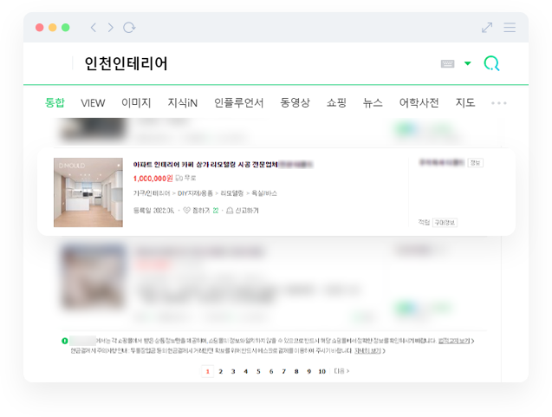The width and height of the screenshot is (552, 417).
Task: Go forward with the browser forward arrow
Action: pyautogui.click(x=111, y=28)
